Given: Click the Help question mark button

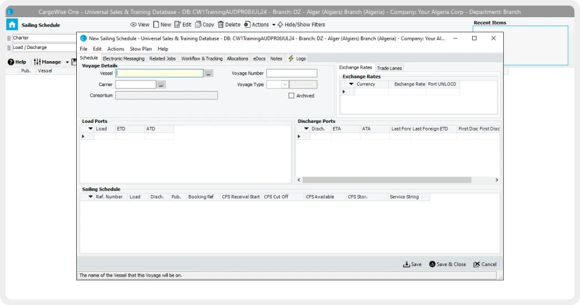Looking at the screenshot, I should point(17,62).
